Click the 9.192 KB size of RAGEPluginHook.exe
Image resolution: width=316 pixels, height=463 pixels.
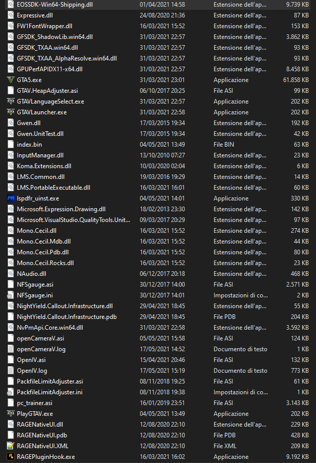298,457
